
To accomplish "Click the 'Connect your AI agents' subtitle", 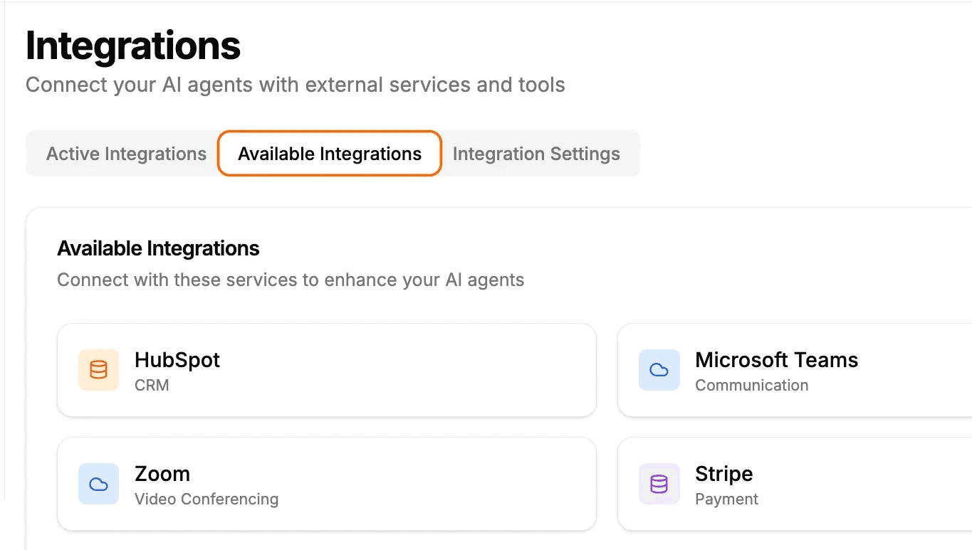I will [x=295, y=85].
